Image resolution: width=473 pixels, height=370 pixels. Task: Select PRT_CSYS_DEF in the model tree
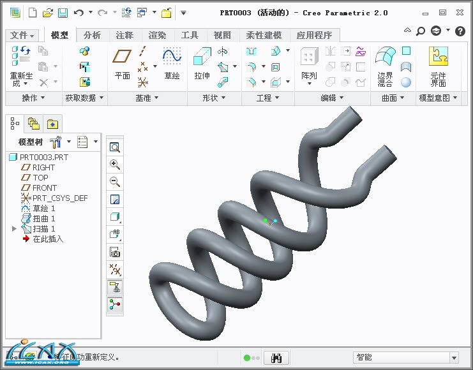[55, 198]
